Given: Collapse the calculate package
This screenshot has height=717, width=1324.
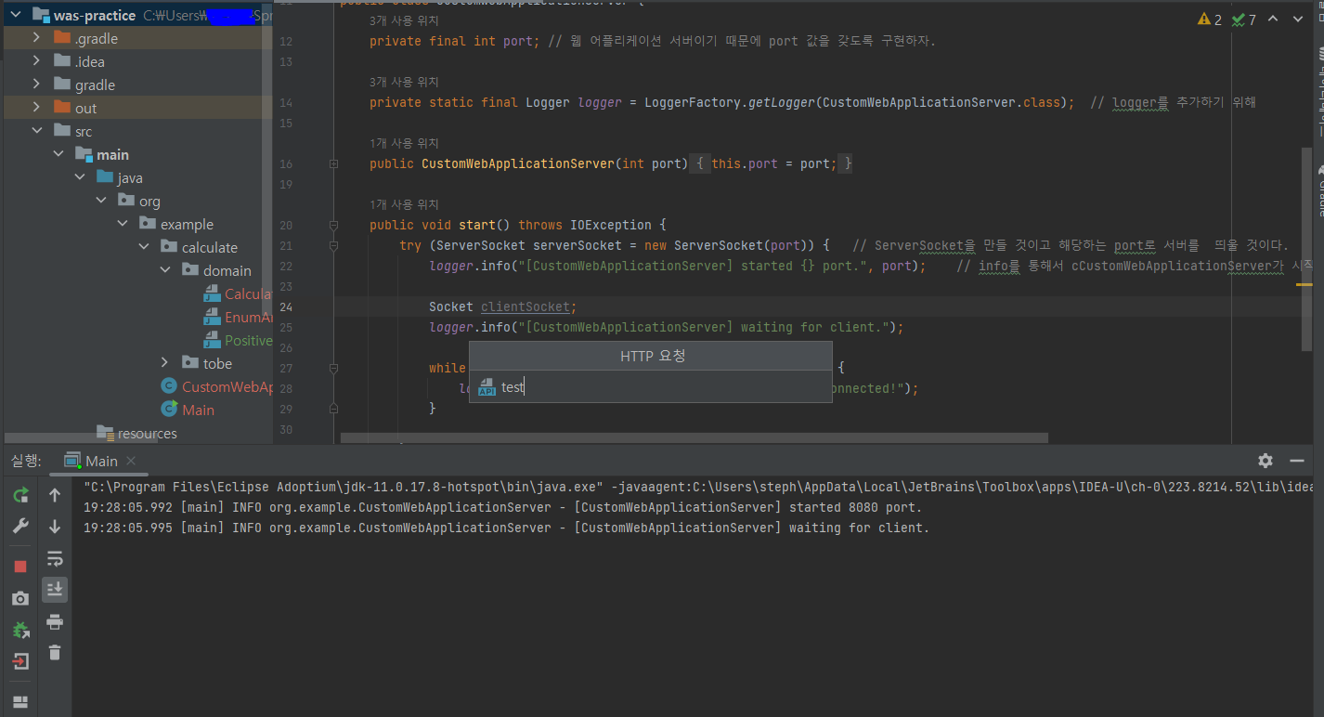Looking at the screenshot, I should click(143, 247).
